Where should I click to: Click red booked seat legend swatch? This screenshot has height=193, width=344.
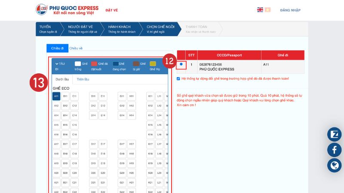point(94,63)
